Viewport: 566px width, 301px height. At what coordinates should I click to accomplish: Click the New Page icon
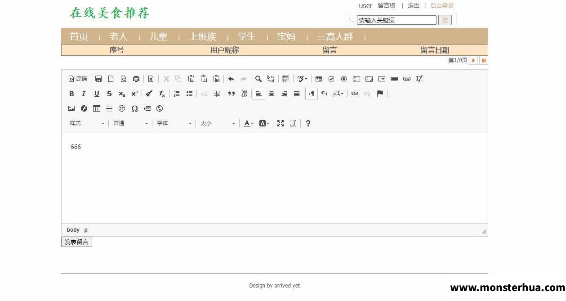(x=111, y=79)
